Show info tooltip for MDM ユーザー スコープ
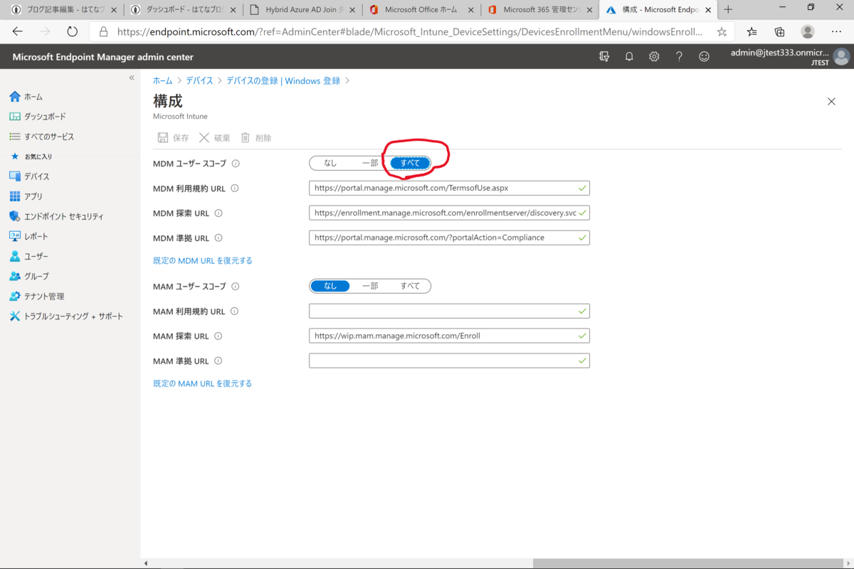Viewport: 854px width, 569px height. [x=236, y=164]
